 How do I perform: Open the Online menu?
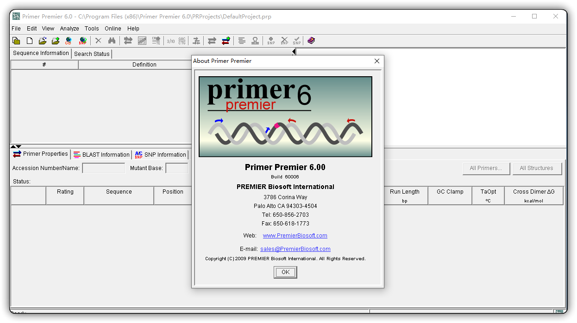tap(113, 29)
